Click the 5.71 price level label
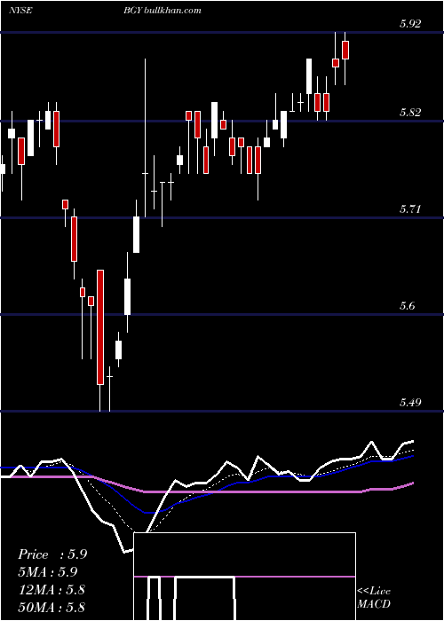Screen dimensions: 444x621 [410, 209]
